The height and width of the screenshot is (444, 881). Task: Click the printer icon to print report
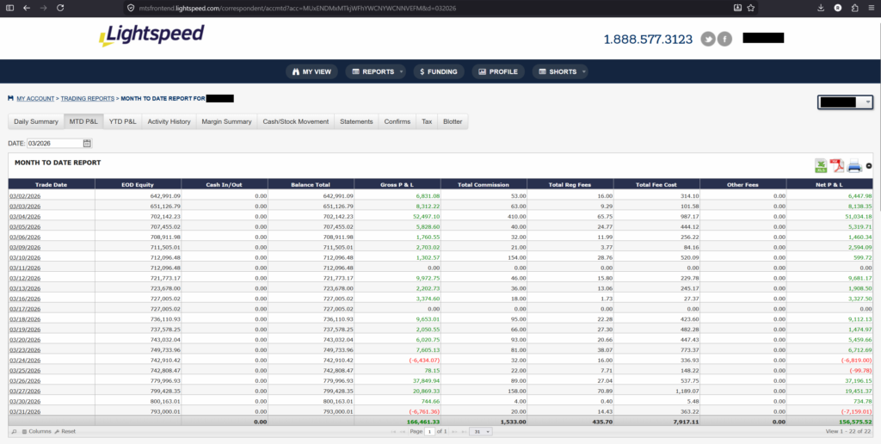[854, 166]
